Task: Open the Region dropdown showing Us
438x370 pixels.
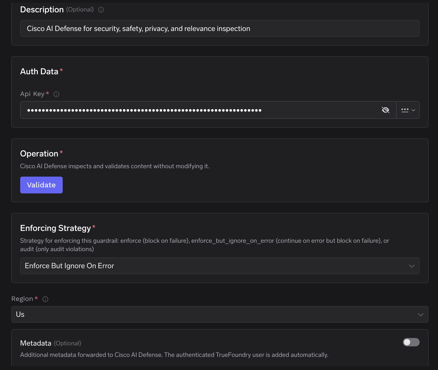Action: pos(220,314)
